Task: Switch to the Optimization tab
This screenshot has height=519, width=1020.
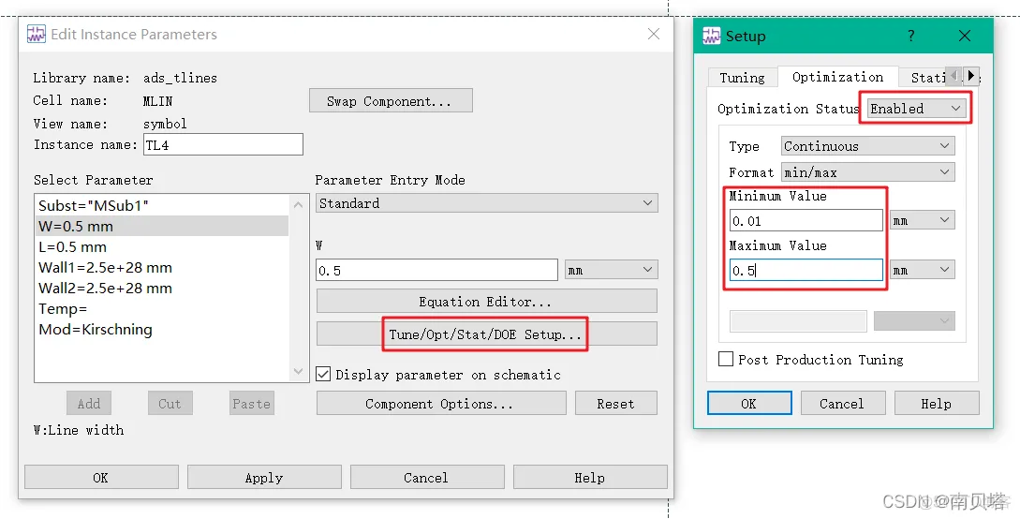Action: click(x=837, y=77)
